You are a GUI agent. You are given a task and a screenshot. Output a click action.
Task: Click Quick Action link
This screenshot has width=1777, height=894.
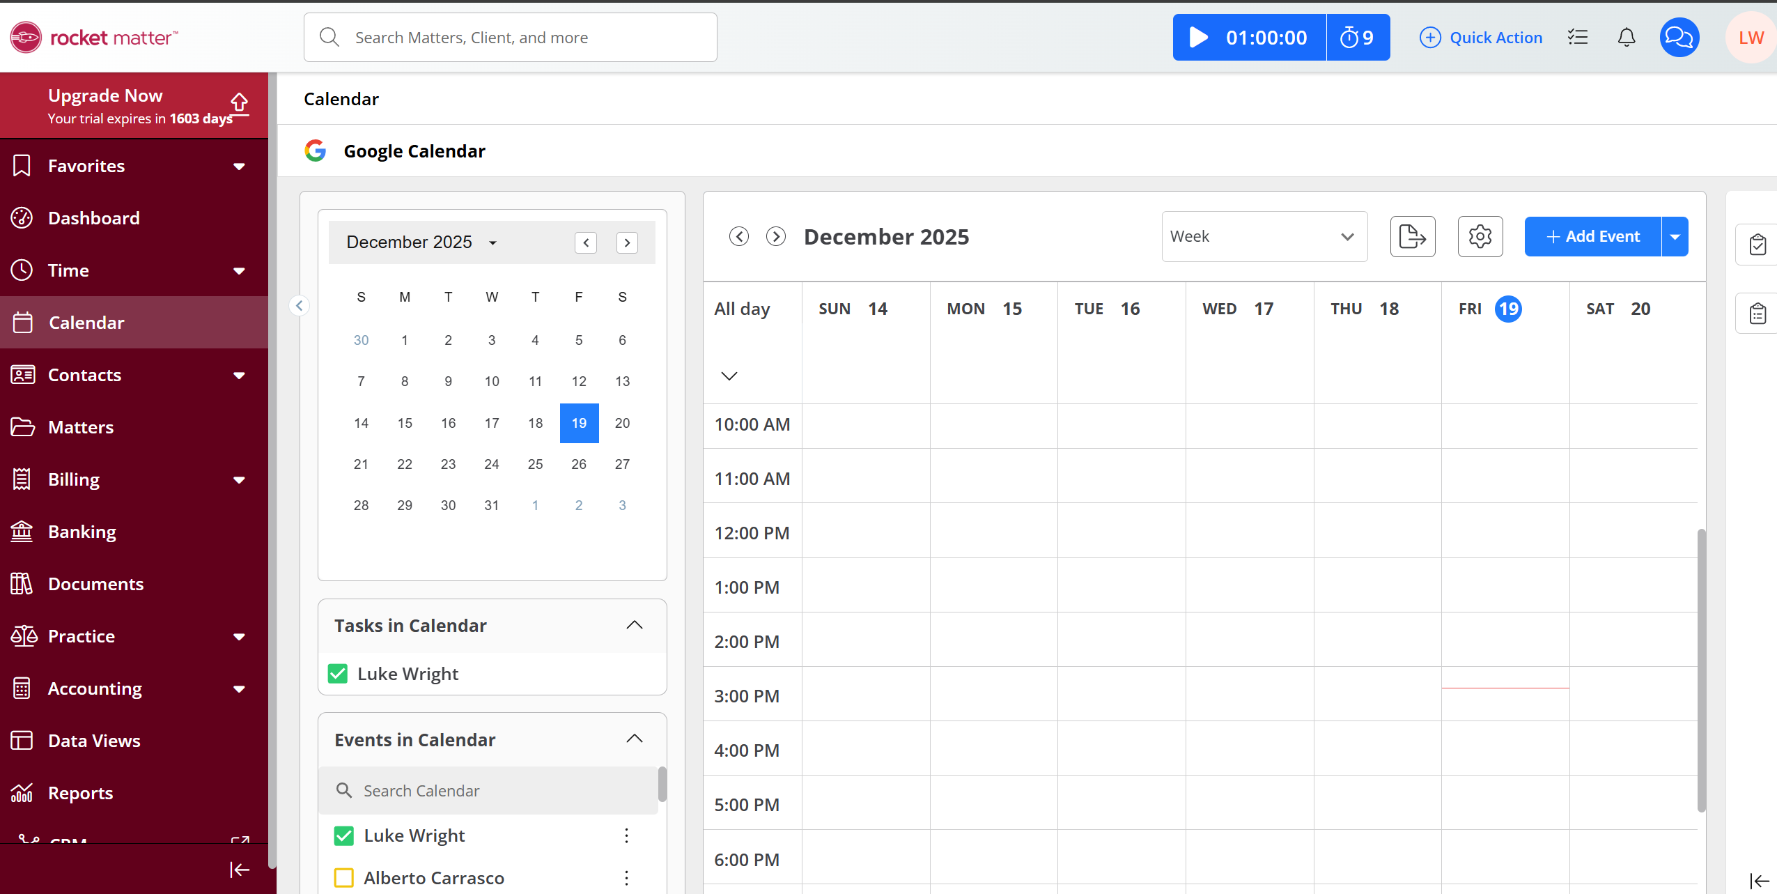click(x=1481, y=38)
